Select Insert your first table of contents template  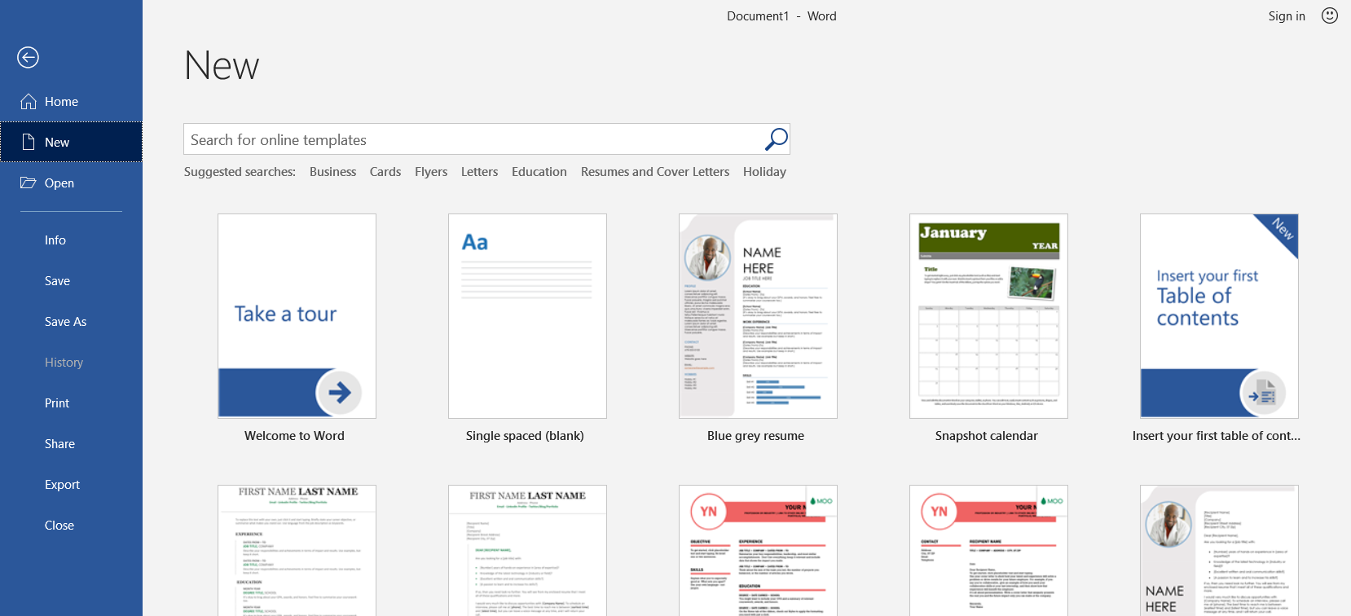1219,316
